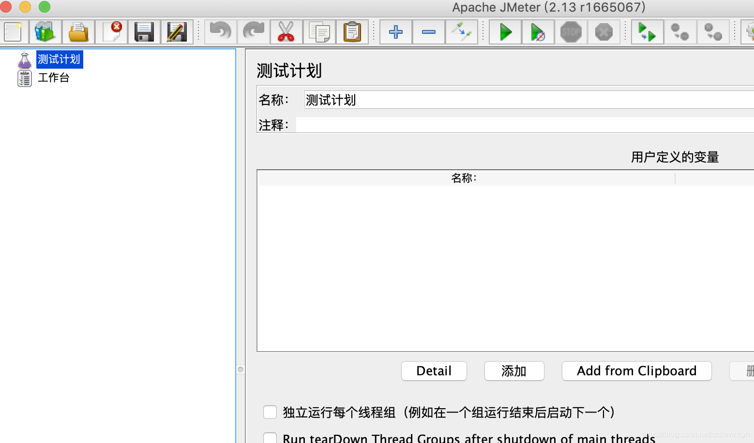Click the Save As pencil-disk icon
This screenshot has height=443, width=754.
[177, 32]
